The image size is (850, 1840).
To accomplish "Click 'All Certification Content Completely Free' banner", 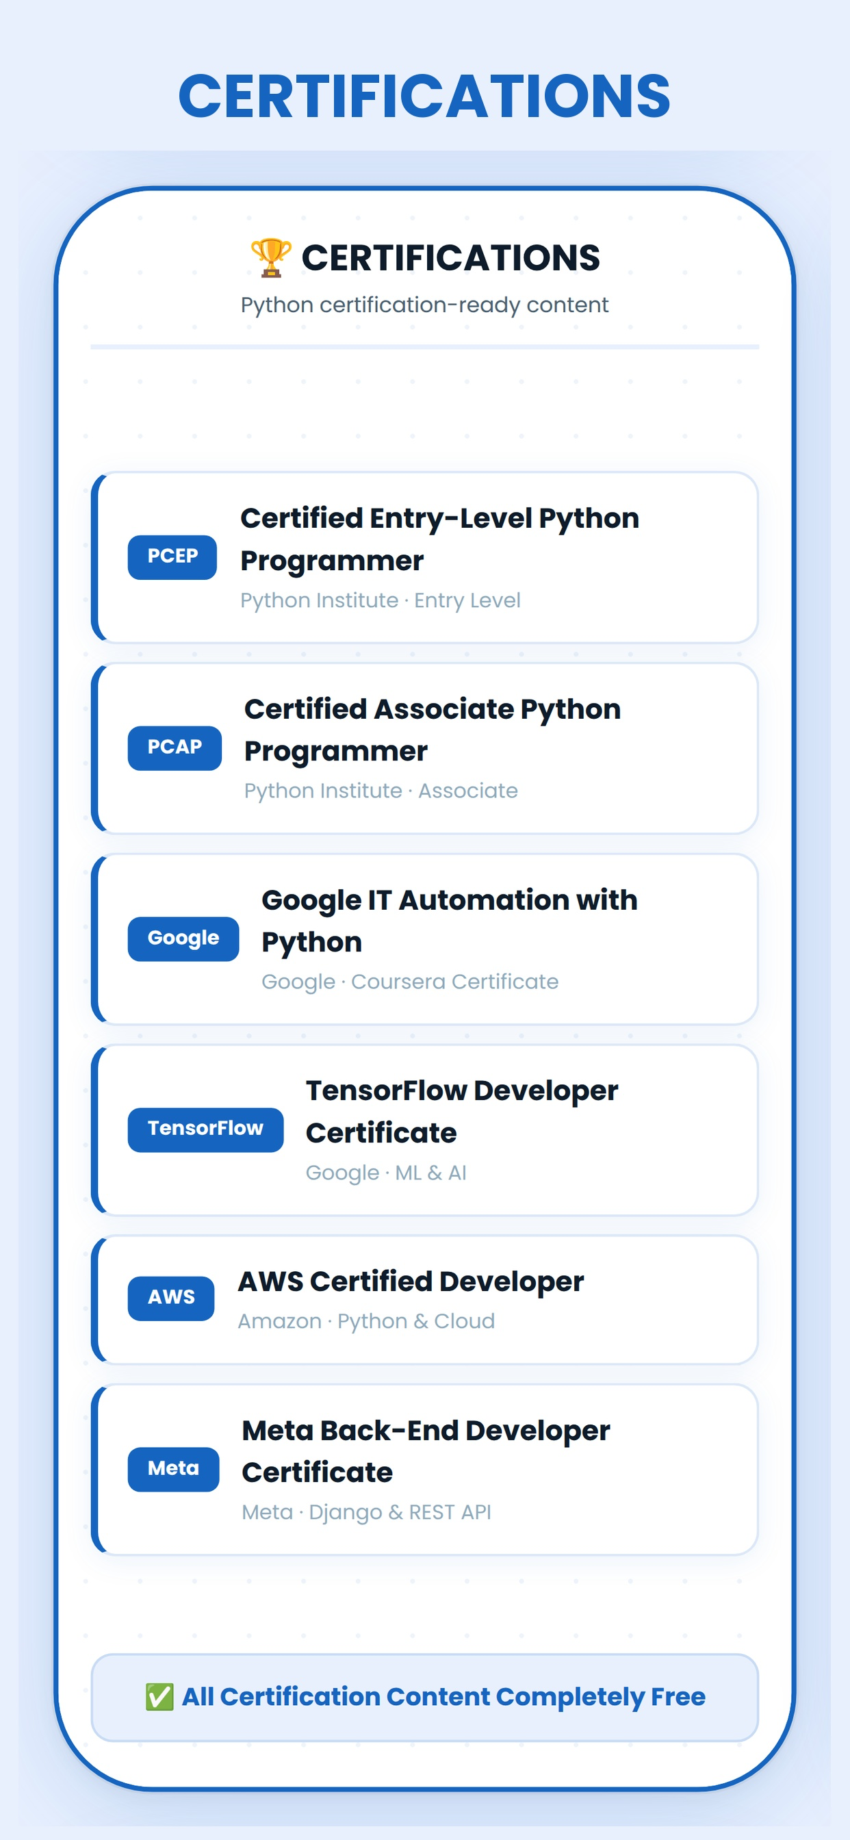I will tap(424, 1697).
